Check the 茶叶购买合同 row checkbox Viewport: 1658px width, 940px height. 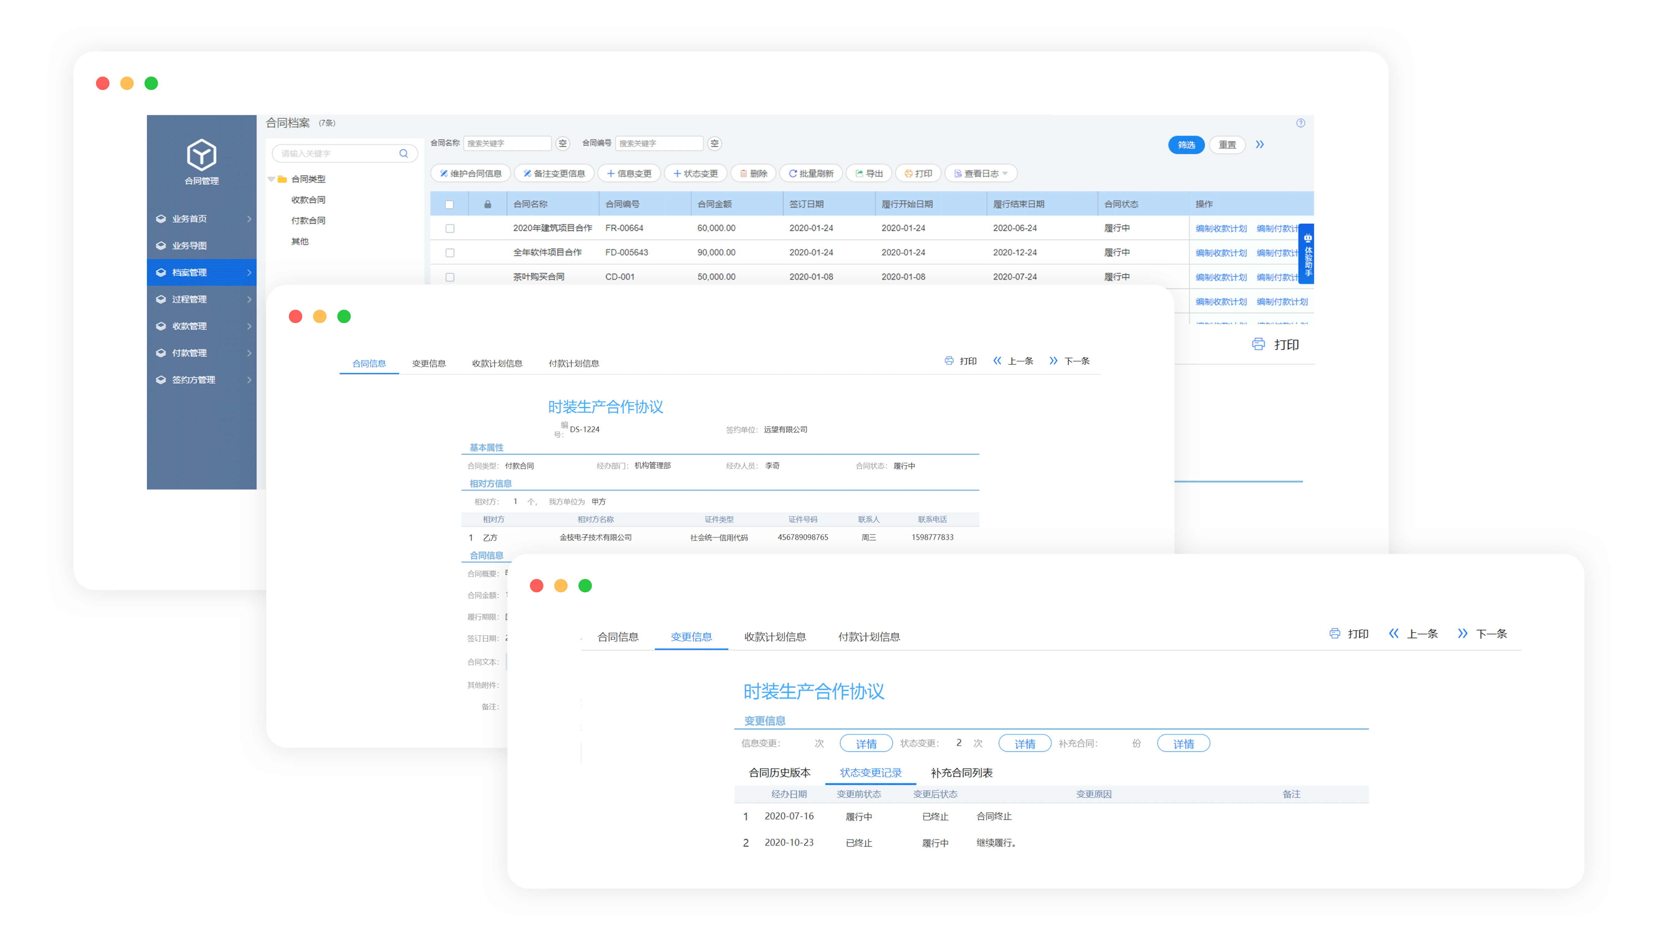(x=450, y=278)
